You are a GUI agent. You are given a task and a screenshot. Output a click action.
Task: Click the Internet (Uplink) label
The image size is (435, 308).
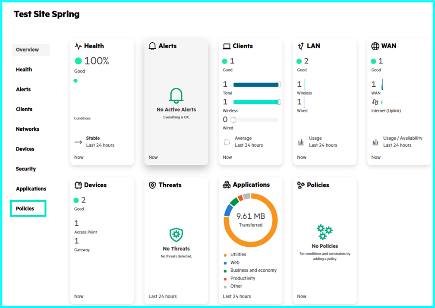point(386,111)
